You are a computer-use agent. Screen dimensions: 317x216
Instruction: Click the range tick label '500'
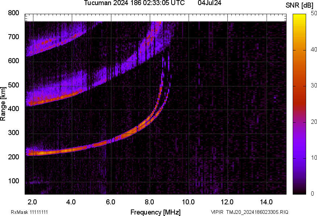[13, 85]
